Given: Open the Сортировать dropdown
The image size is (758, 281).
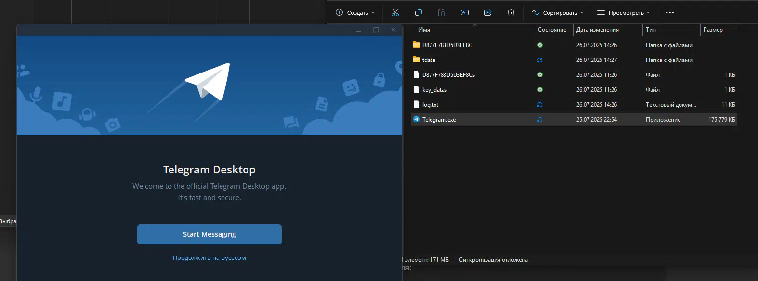Looking at the screenshot, I should pyautogui.click(x=558, y=13).
